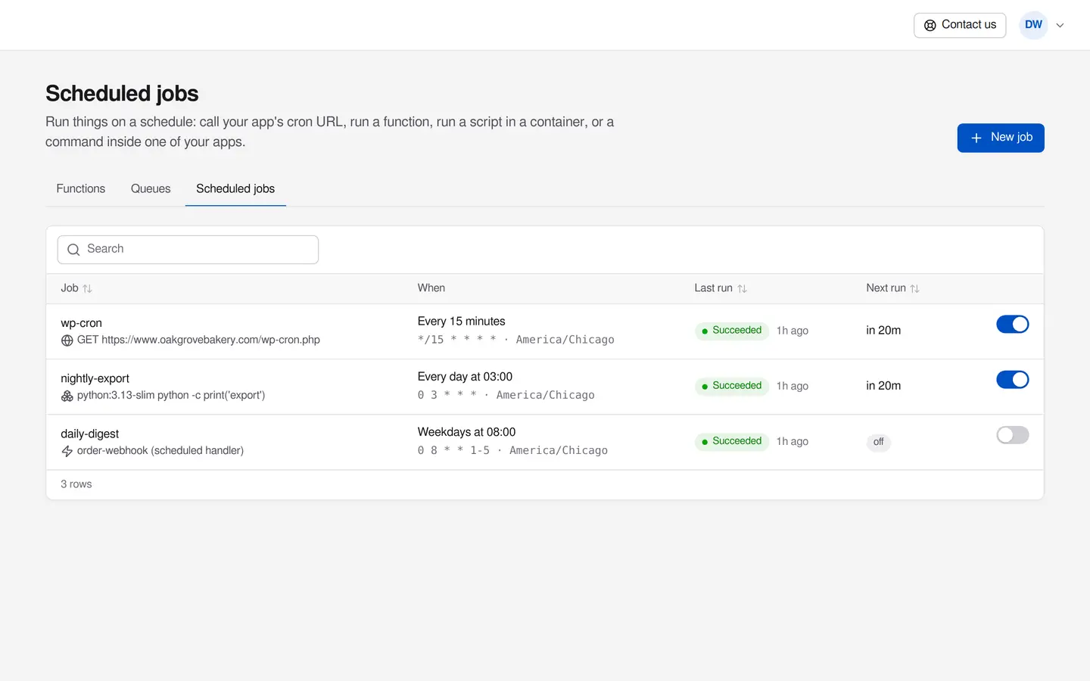Open the Contact us button
Screen dimensions: 1090x681
point(960,25)
